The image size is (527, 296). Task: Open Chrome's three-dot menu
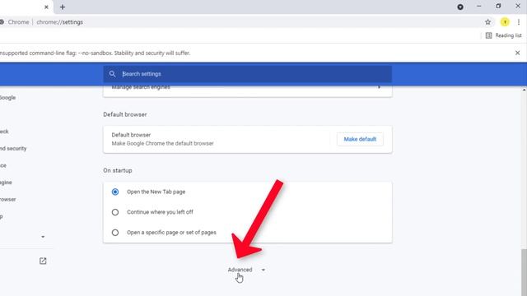[519, 22]
